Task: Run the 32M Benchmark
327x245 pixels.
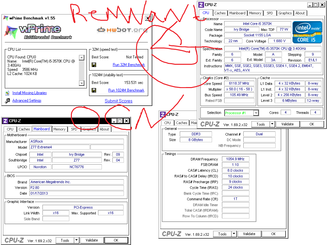Action: [x=129, y=65]
